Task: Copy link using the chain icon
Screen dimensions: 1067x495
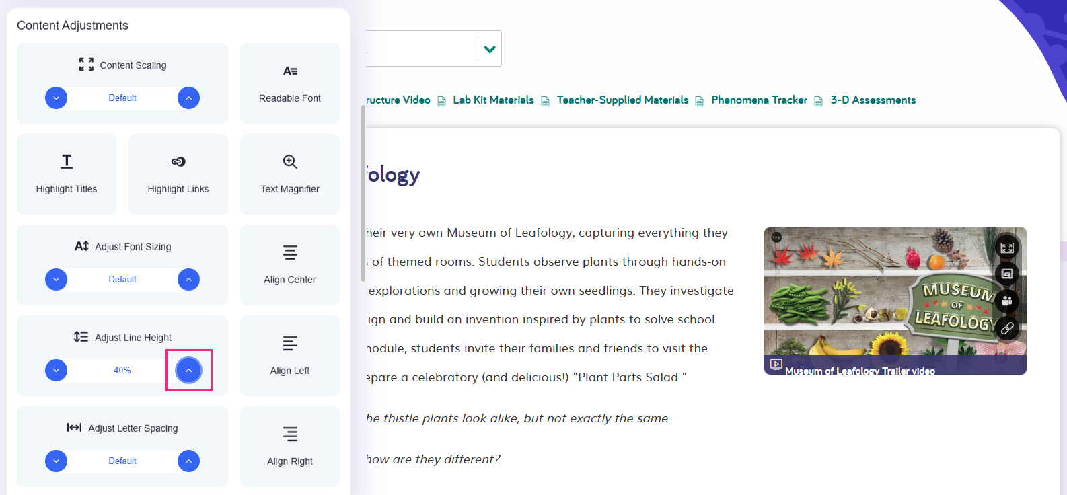Action: pos(1007,328)
